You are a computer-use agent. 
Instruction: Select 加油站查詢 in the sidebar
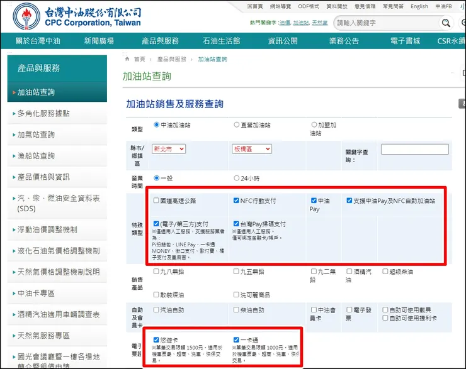click(57, 92)
